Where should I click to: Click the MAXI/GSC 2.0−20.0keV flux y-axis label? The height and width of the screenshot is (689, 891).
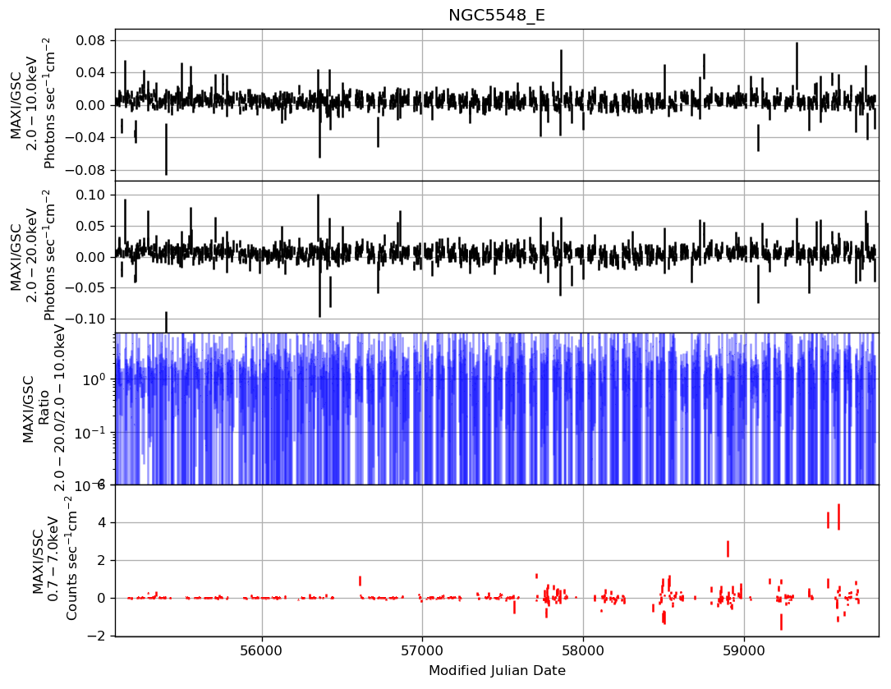32,256
